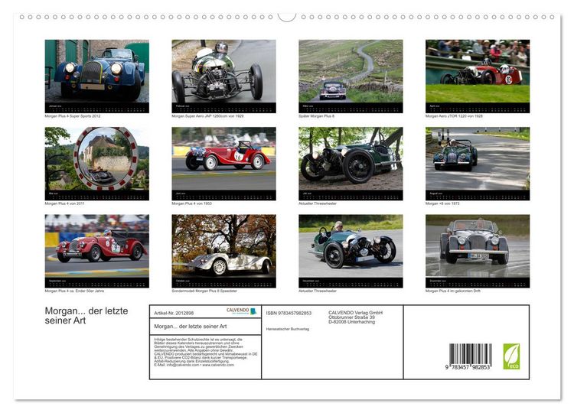Click barcode number '9 783457 982853'
Viewport: 574px width, 413px height.
point(468,367)
